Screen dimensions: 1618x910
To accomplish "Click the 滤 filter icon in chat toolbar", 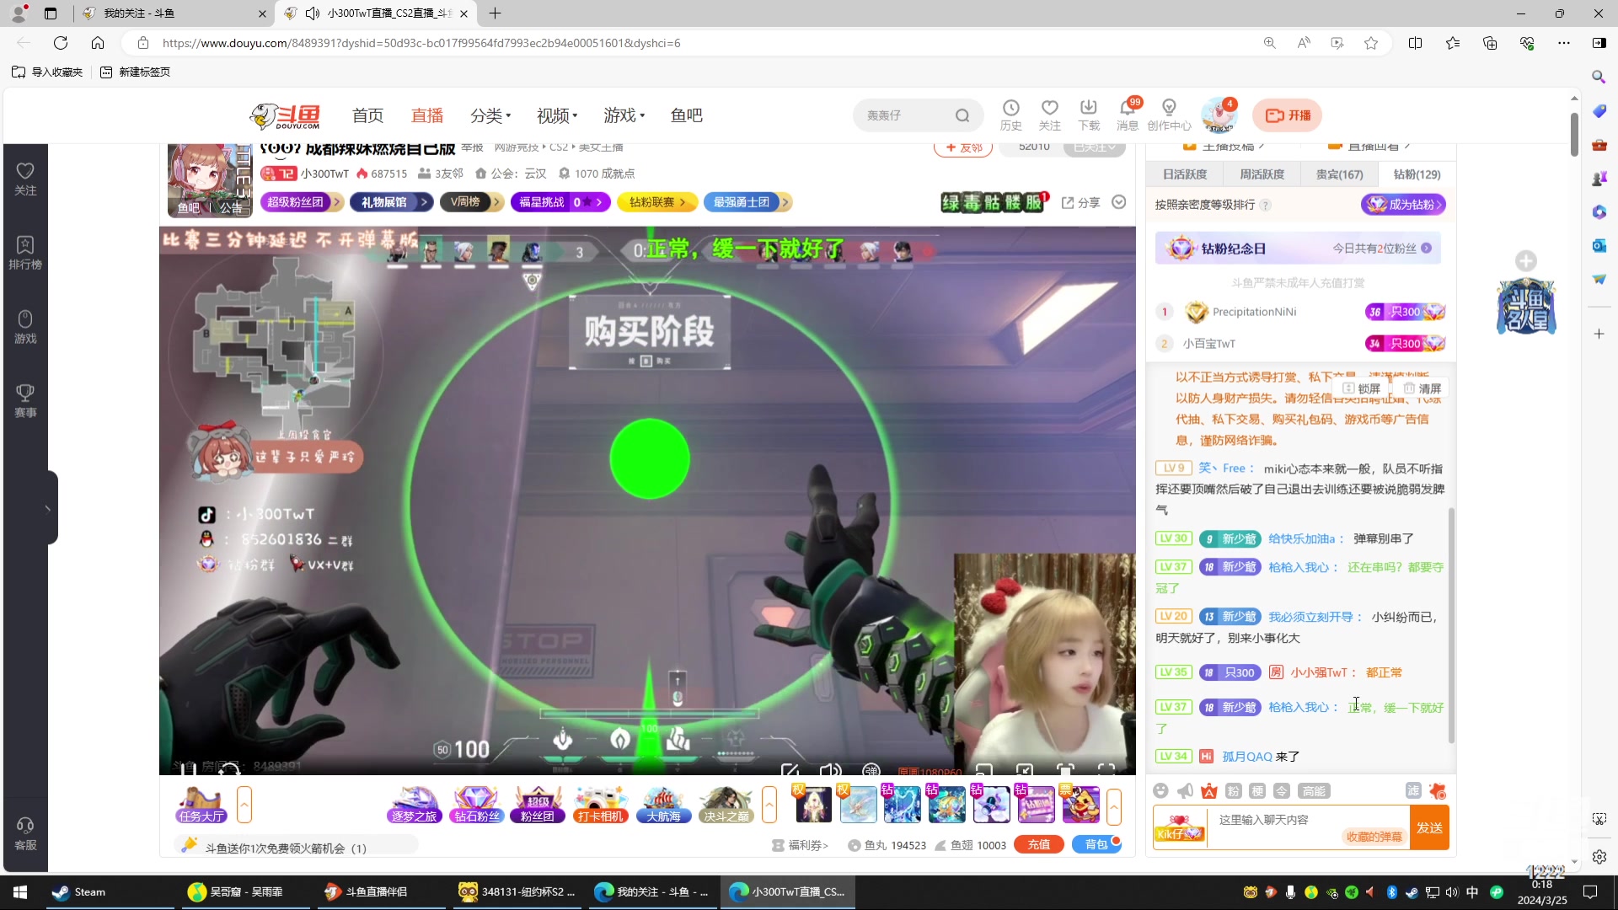I will tap(1413, 790).
